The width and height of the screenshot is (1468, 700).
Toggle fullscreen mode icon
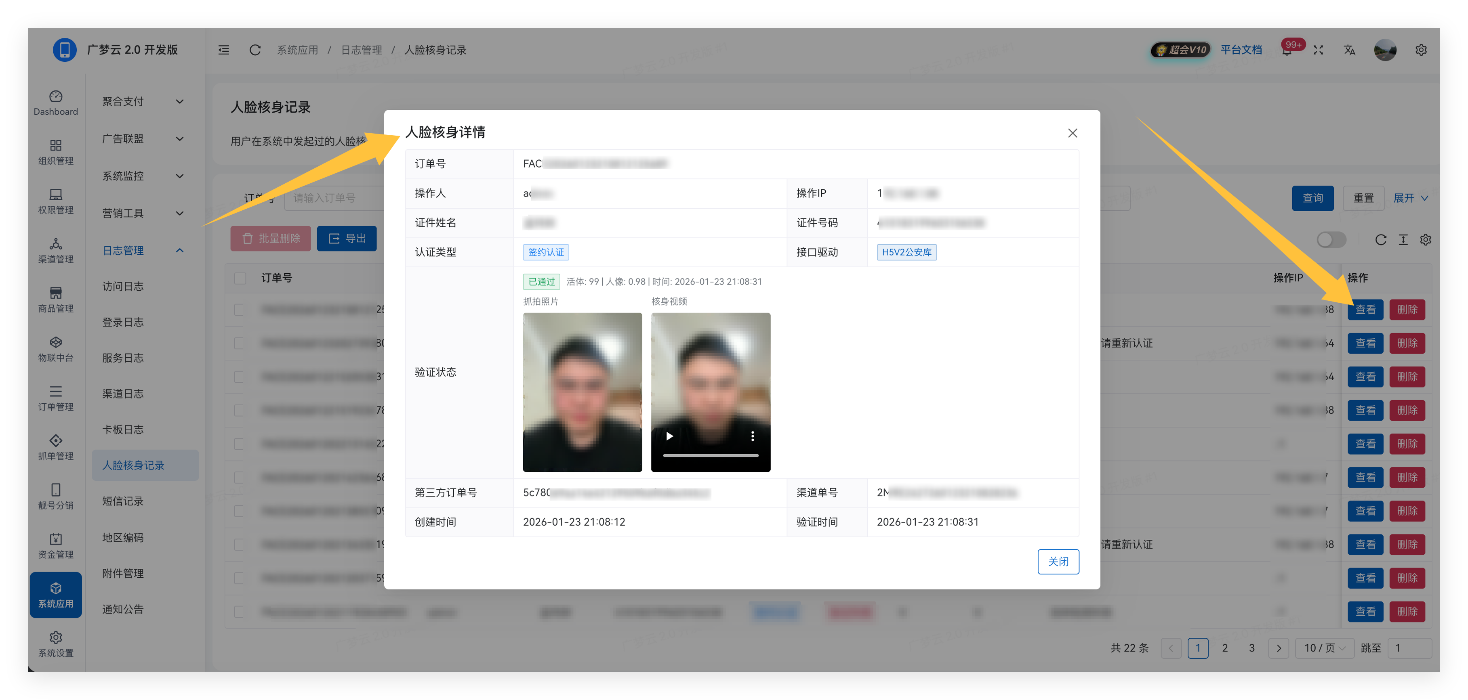[x=1318, y=50]
